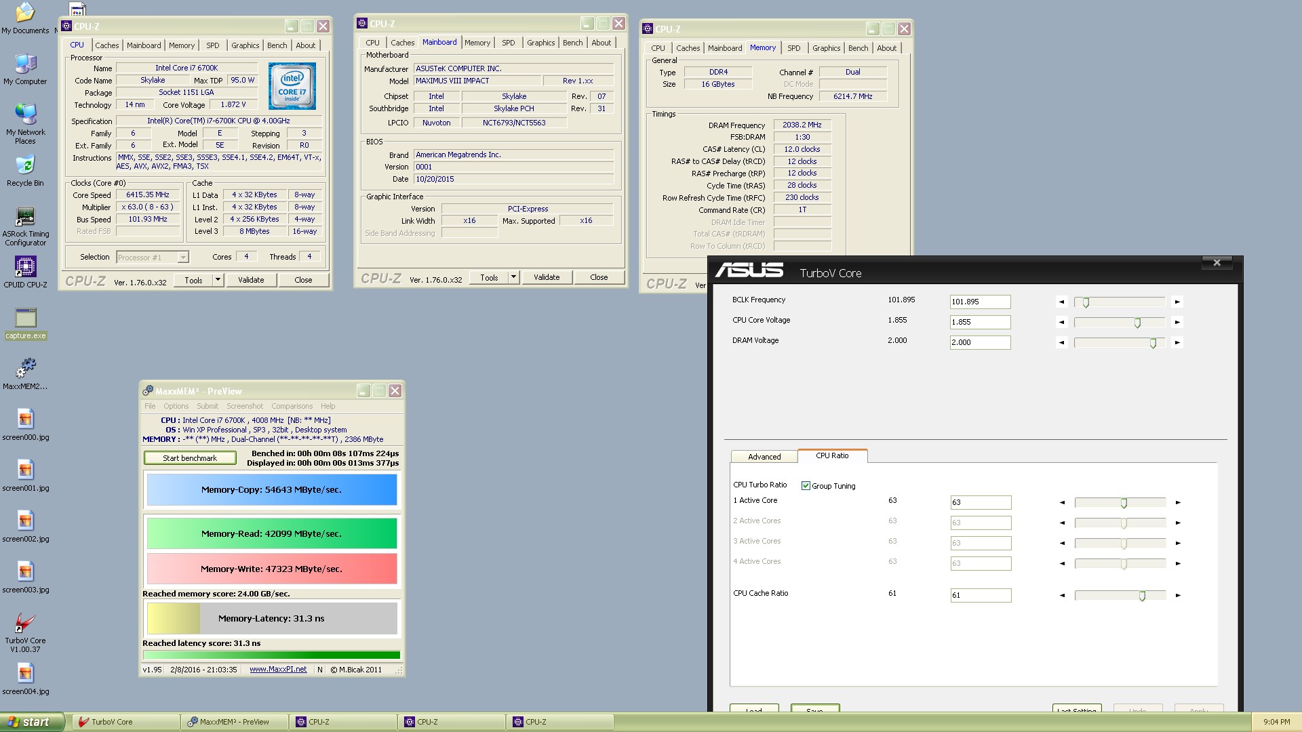Viewport: 1302px width, 732px height.
Task: Decrease DRAM Voltage with the left arrow
Action: pos(1061,342)
